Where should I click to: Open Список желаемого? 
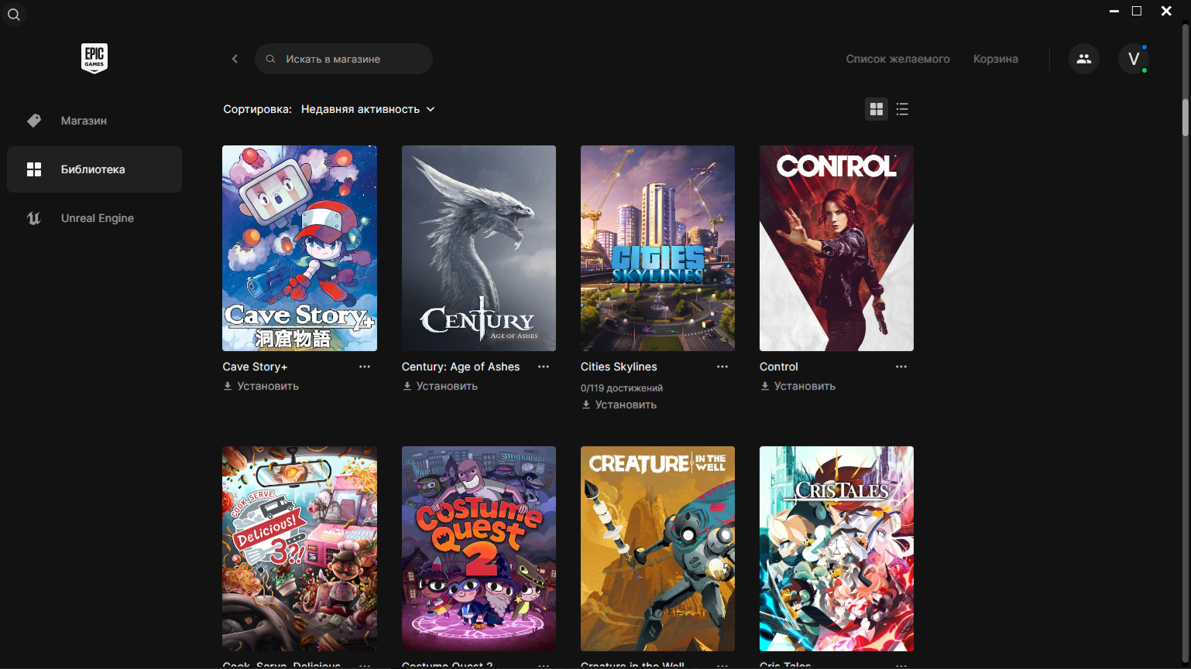898,59
